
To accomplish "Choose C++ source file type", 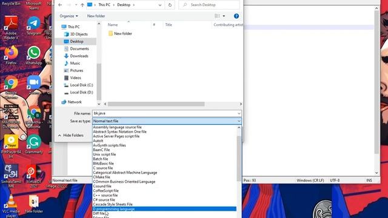I will tap(105, 195).
